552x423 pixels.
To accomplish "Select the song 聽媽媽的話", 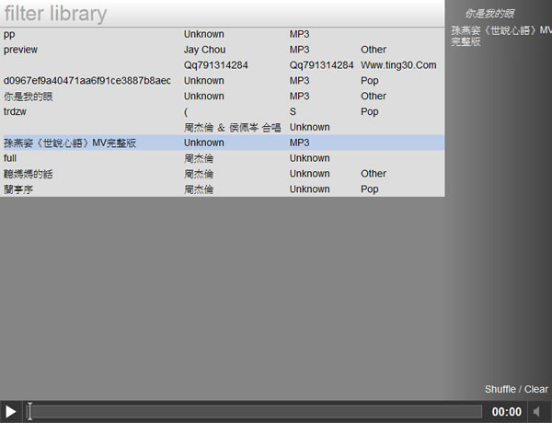I will click(x=29, y=174).
